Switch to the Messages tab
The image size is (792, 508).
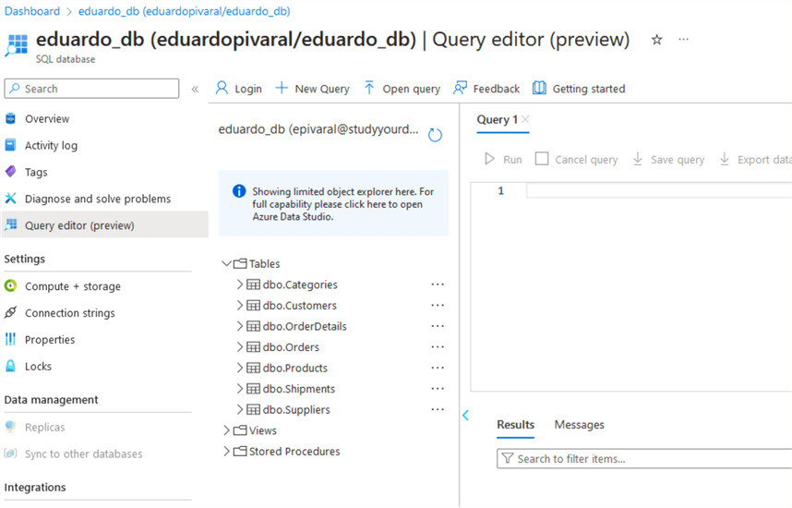(x=579, y=425)
